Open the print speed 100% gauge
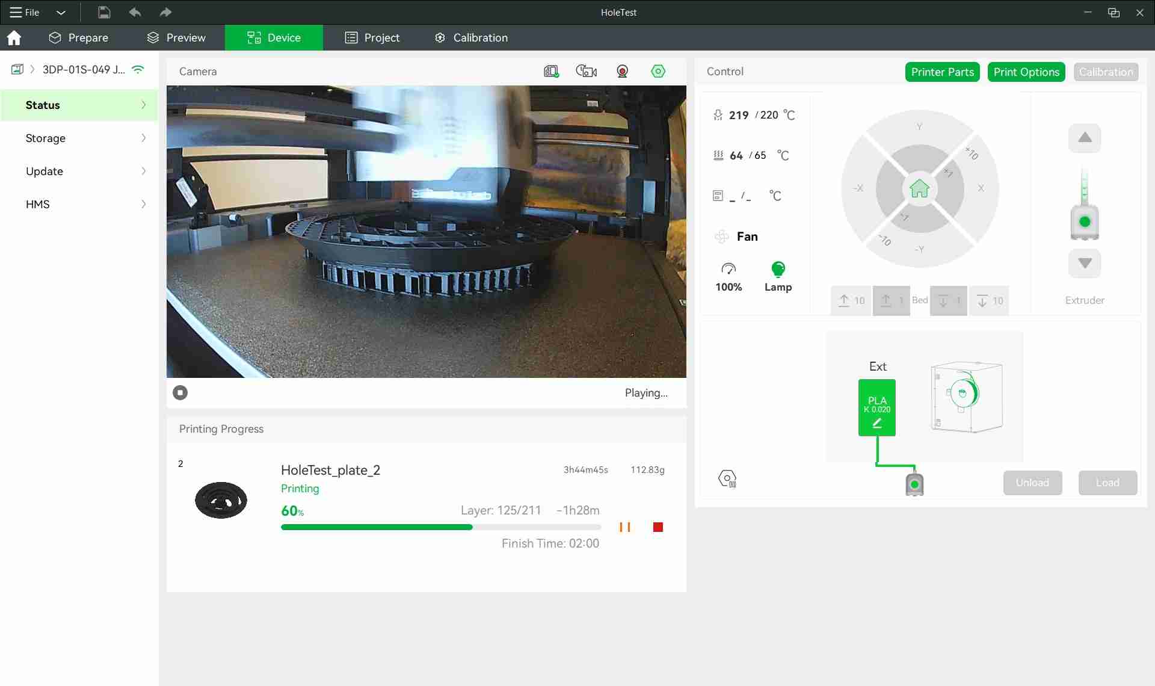Image resolution: width=1155 pixels, height=686 pixels. click(x=728, y=277)
